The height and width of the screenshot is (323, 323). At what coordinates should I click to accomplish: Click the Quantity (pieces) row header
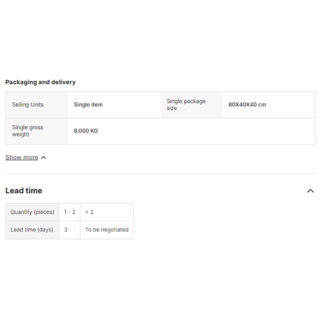[x=32, y=212]
